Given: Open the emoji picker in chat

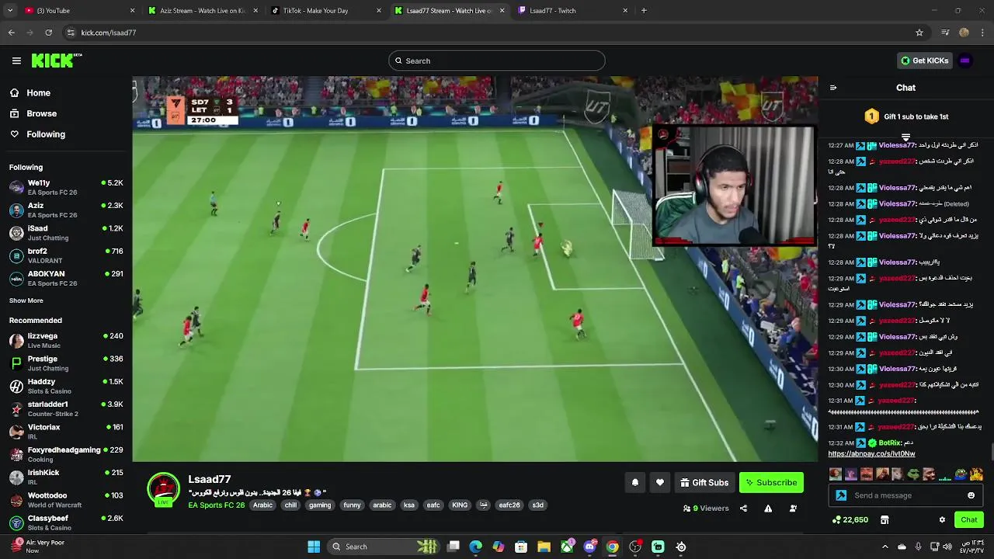Looking at the screenshot, I should coord(971,495).
